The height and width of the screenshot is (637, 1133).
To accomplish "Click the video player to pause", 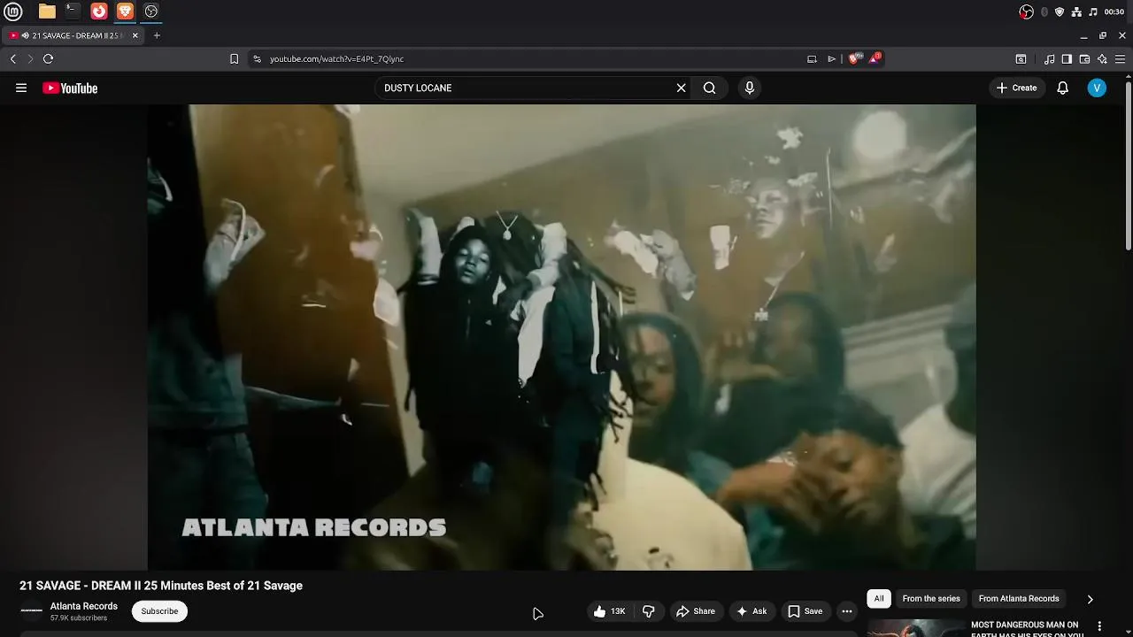I will tap(561, 337).
